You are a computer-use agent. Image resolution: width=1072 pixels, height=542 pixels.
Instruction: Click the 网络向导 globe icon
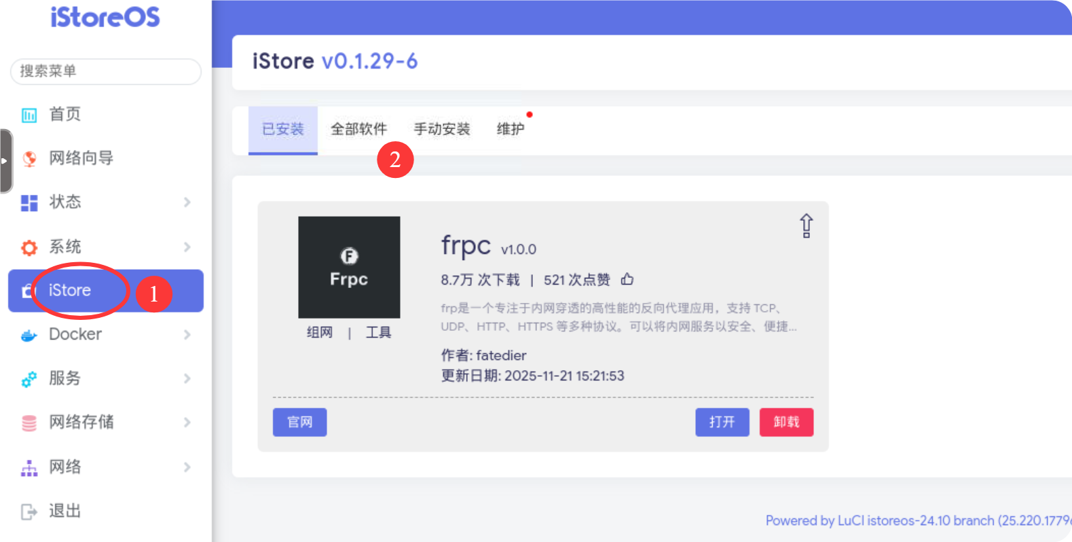pos(29,158)
